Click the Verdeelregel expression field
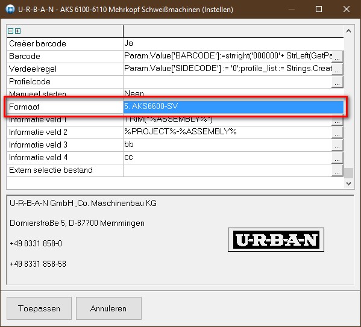361x327 pixels. tap(228, 69)
